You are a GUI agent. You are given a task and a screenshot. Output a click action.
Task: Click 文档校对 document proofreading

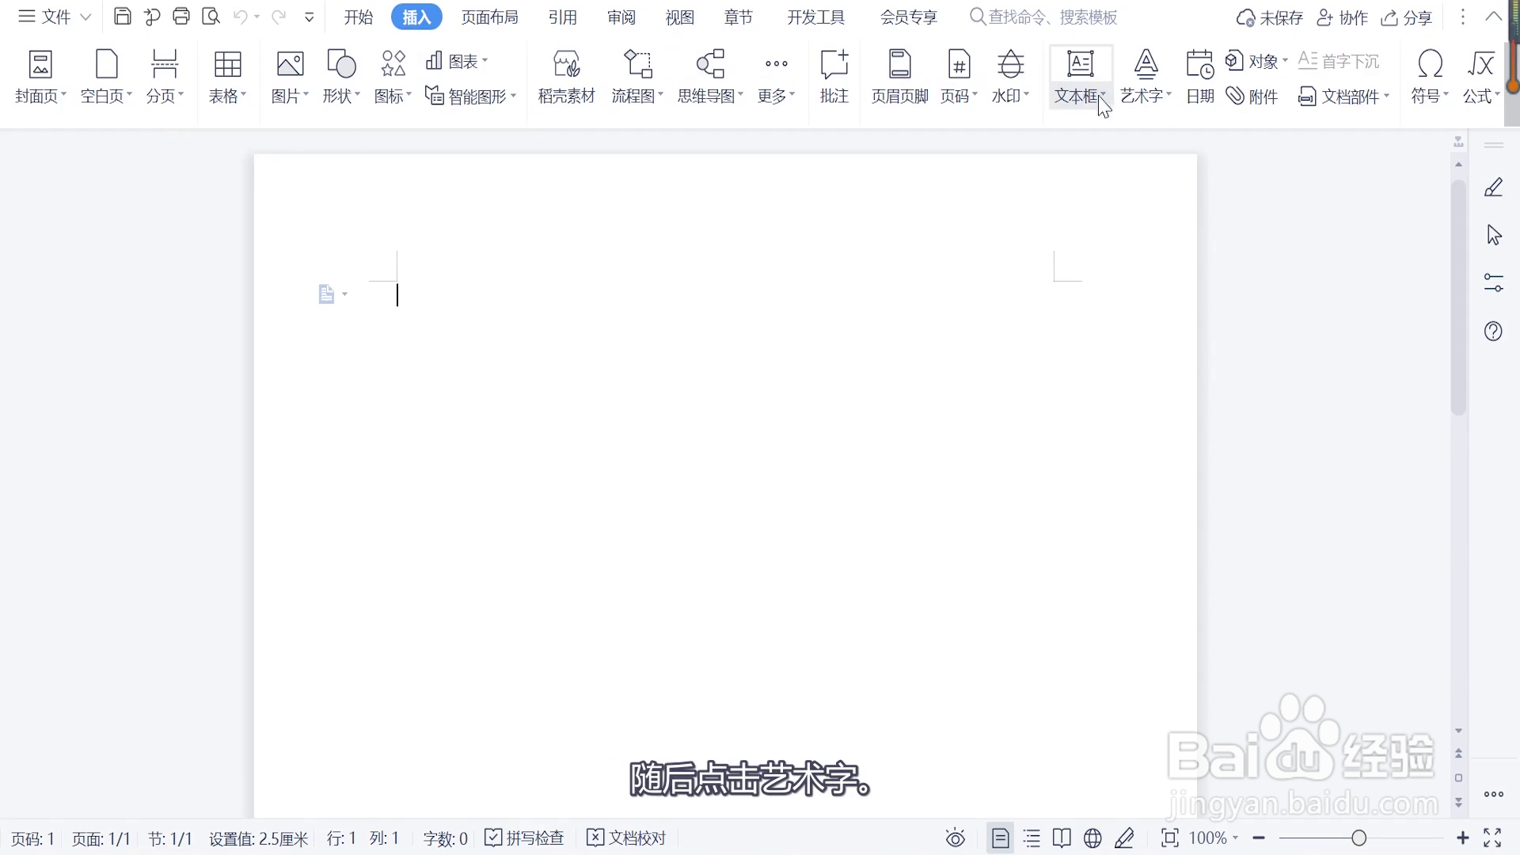(x=626, y=838)
